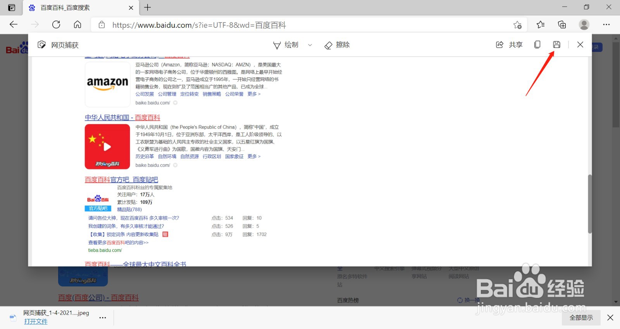The height and width of the screenshot is (329, 620).
Task: Open 中华人民共和国 - 百度百科 result
Action: point(122,117)
